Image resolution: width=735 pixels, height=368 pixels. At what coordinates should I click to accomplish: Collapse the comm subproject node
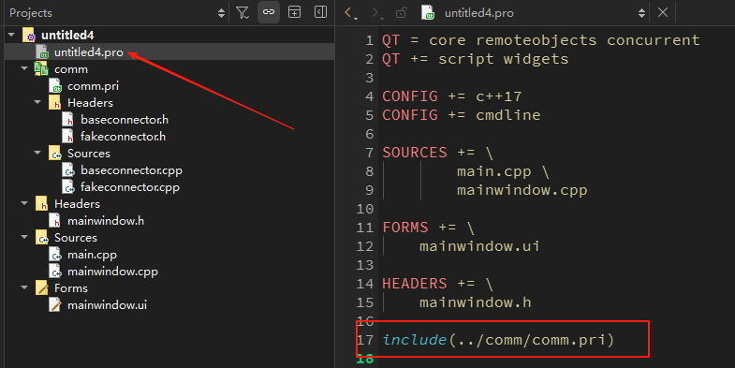[x=25, y=68]
